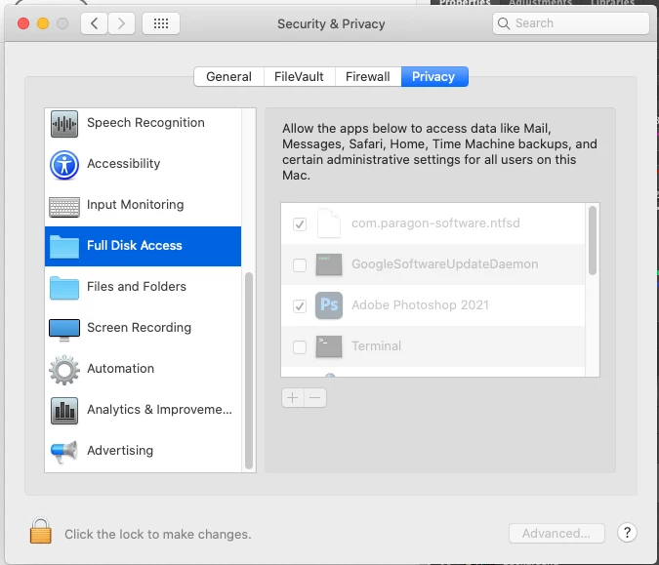Minimize window with yellow button
Viewport: 659px width, 565px height.
pyautogui.click(x=43, y=23)
